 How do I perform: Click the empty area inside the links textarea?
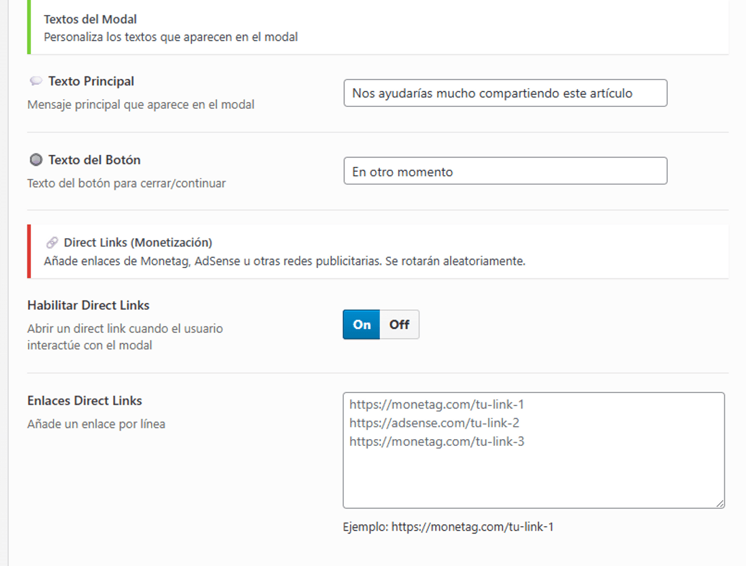(533, 478)
